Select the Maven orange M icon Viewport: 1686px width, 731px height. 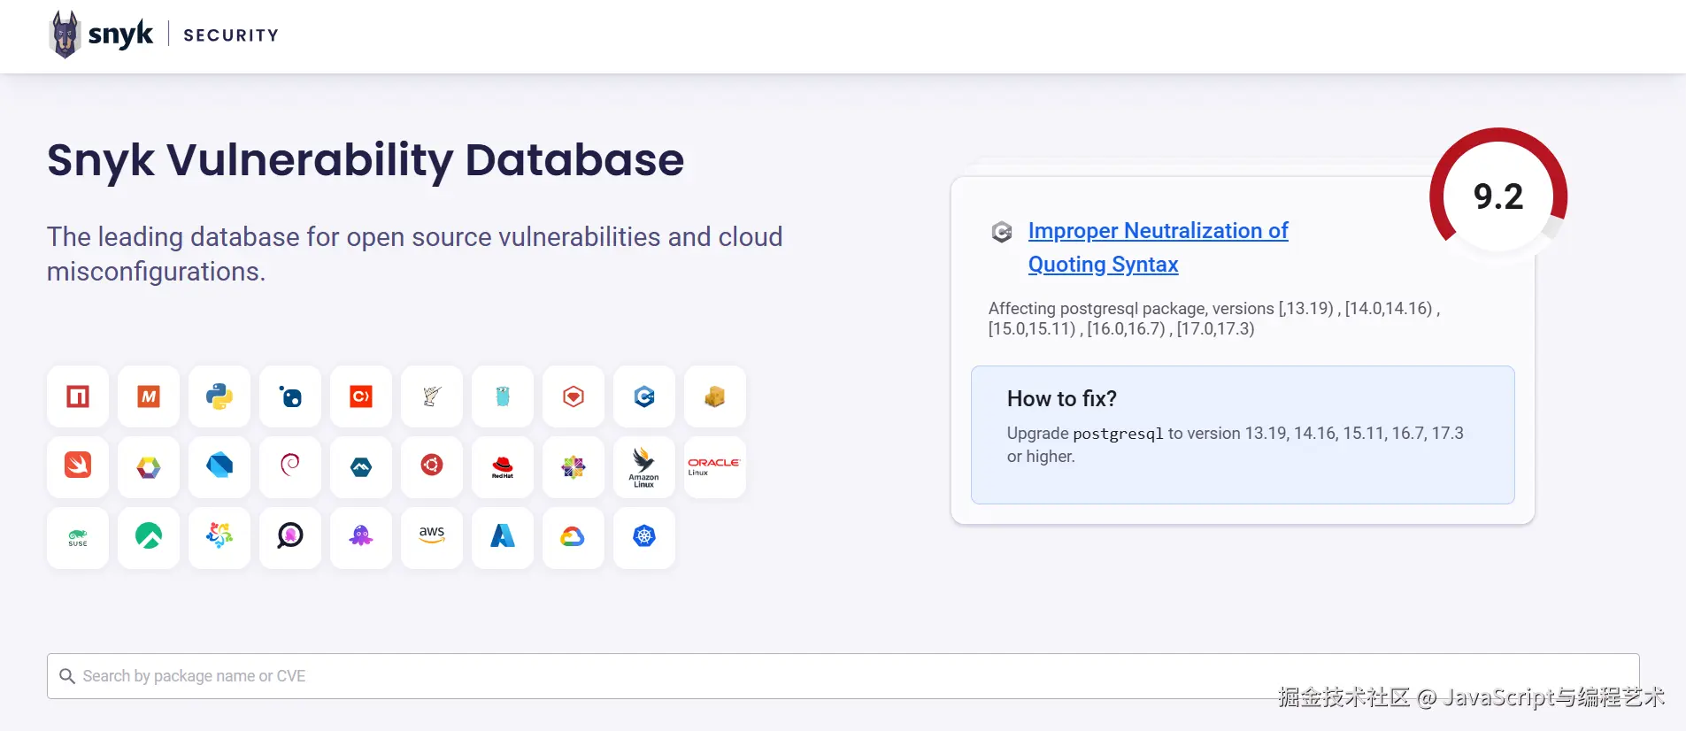[149, 396]
